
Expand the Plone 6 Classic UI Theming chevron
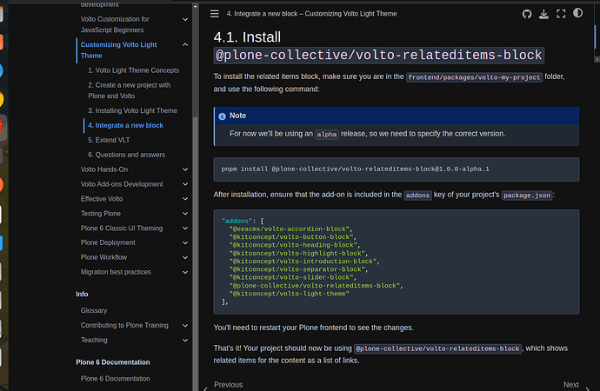click(x=185, y=229)
